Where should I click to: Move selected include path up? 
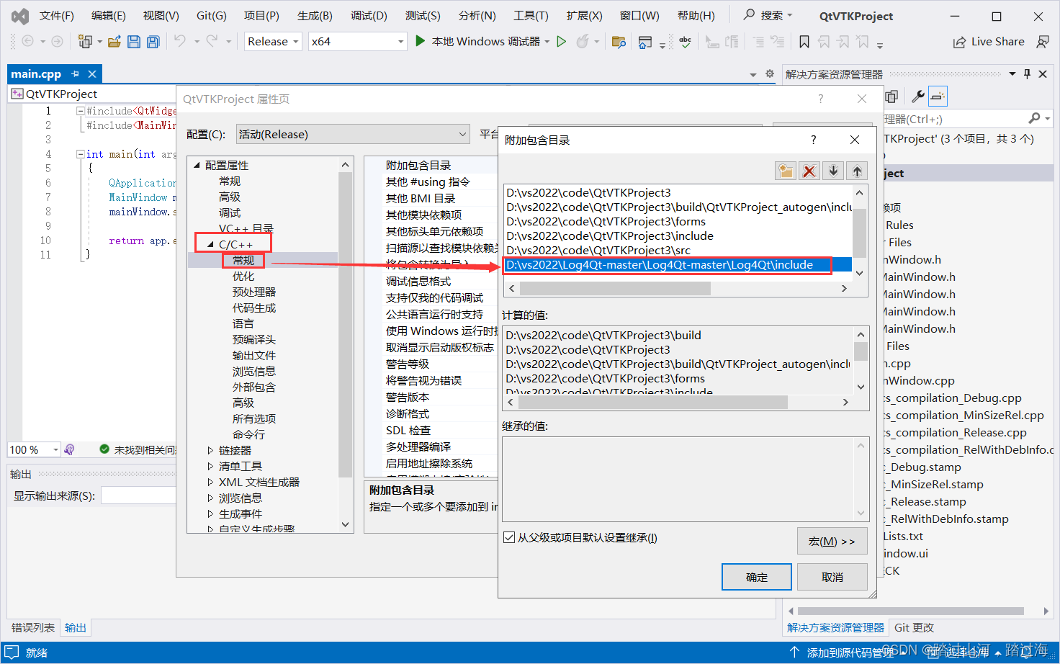click(x=857, y=171)
